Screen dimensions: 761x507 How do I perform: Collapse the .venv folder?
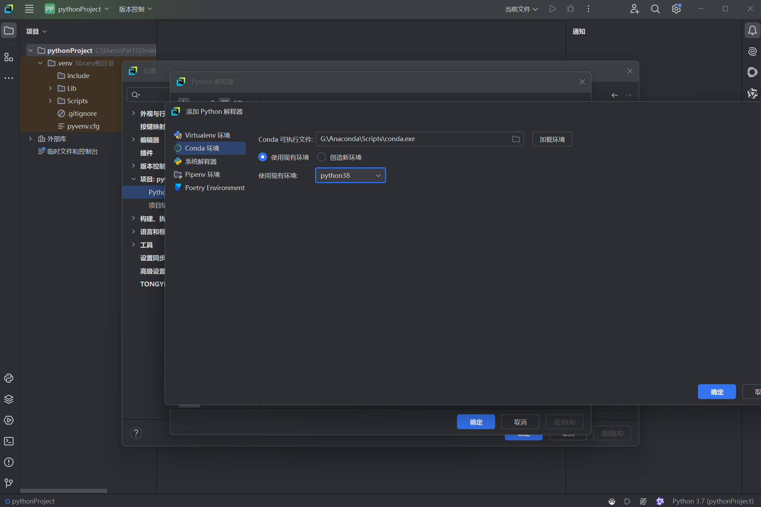[x=41, y=63]
